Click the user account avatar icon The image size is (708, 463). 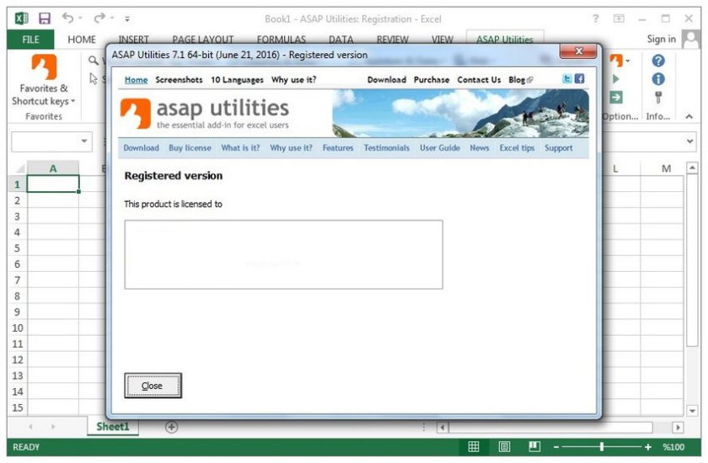[690, 40]
